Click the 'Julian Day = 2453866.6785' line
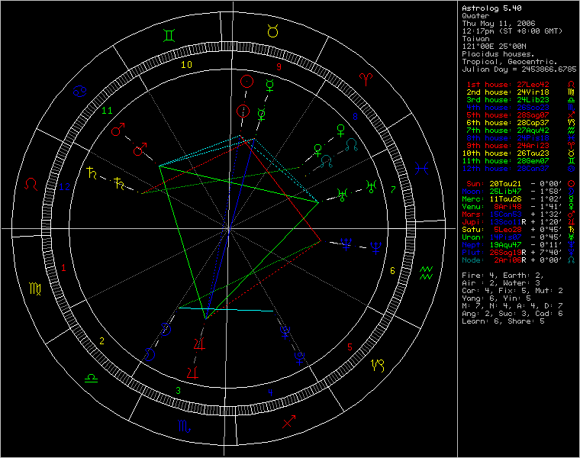This screenshot has width=580, height=458. click(519, 69)
